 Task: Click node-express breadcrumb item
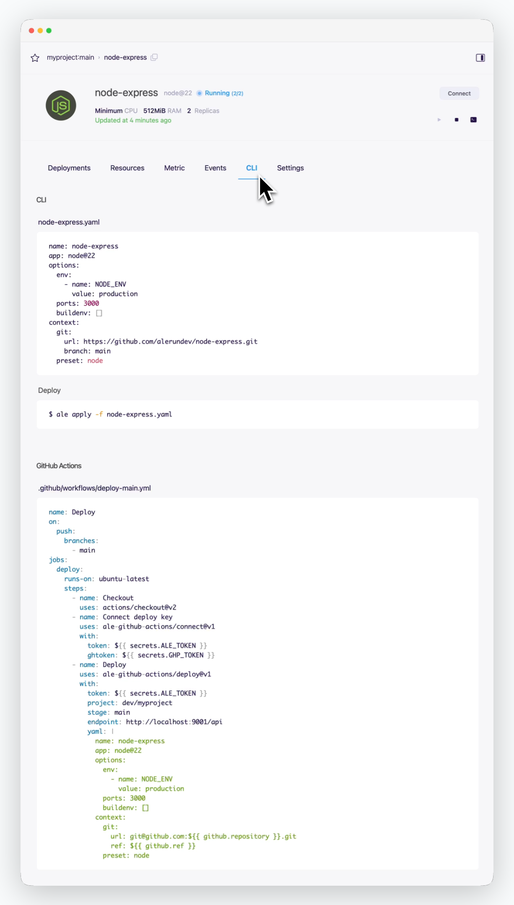click(125, 57)
